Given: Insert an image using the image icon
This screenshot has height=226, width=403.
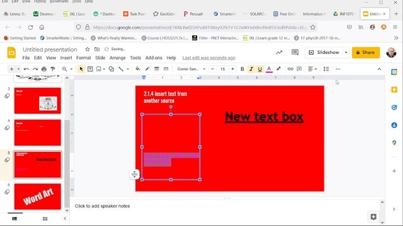Looking at the screenshot, I should (x=99, y=69).
